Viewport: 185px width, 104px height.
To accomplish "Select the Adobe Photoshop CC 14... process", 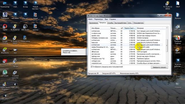I will [x=127, y=47].
